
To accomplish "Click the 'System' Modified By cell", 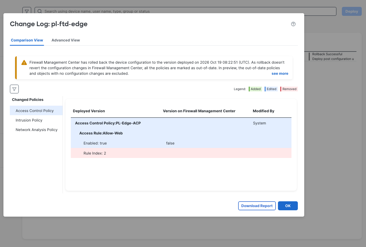I will (259, 123).
